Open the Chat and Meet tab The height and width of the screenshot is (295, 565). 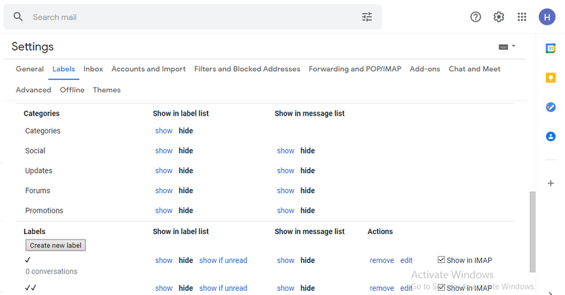pyautogui.click(x=475, y=69)
